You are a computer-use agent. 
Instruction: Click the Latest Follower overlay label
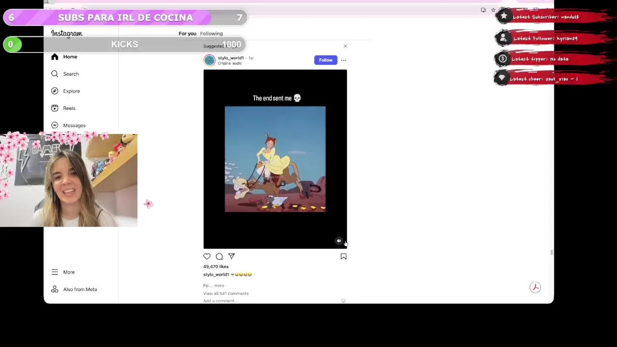(x=545, y=39)
